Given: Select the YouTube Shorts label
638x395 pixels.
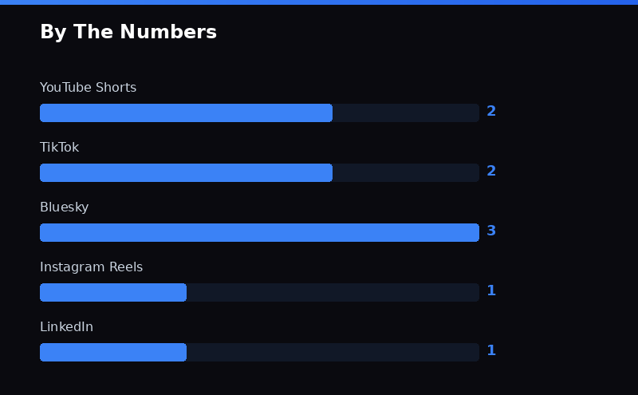Looking at the screenshot, I should (88, 88).
